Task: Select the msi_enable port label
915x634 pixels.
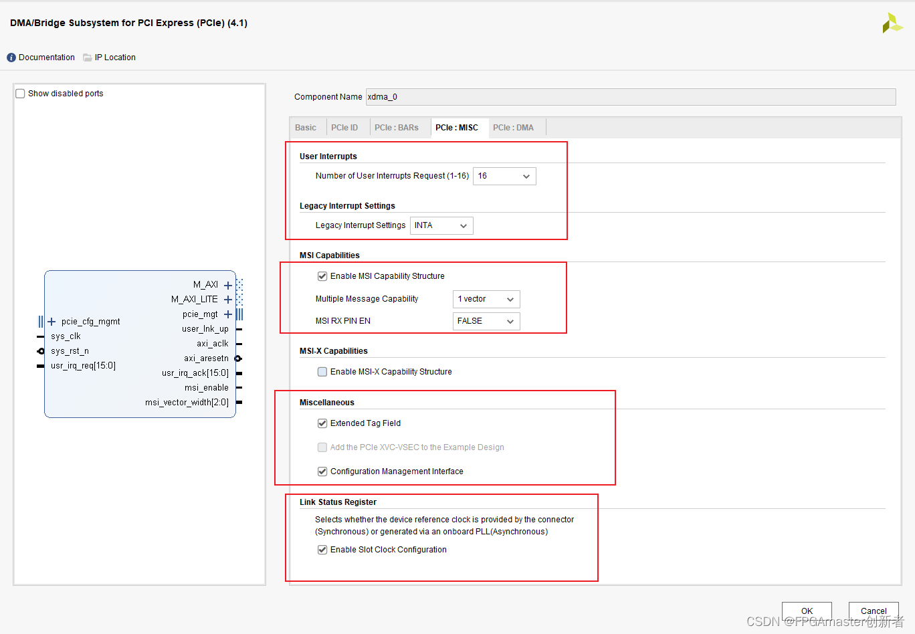Action: [207, 388]
